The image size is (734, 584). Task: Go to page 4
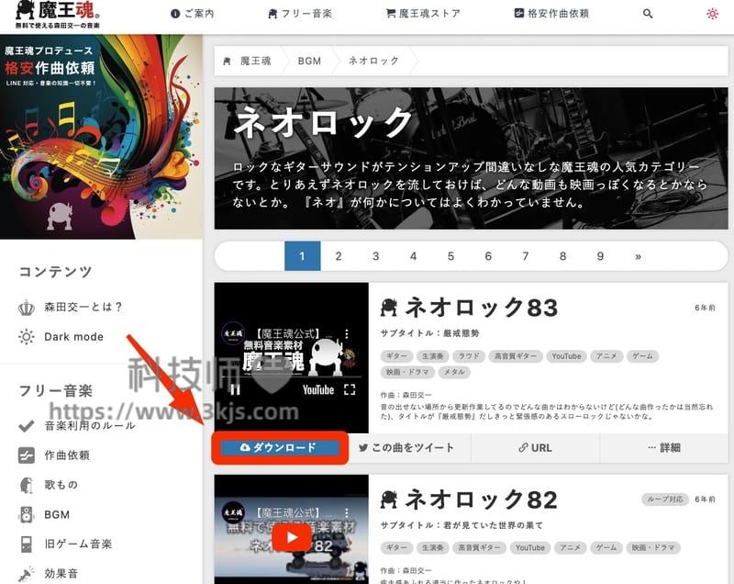pyautogui.click(x=414, y=256)
